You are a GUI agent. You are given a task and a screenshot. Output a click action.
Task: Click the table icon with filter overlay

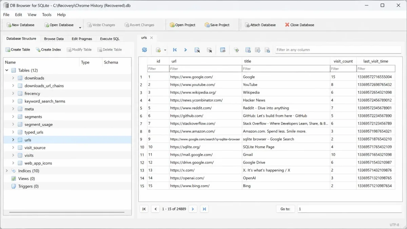[x=257, y=50]
